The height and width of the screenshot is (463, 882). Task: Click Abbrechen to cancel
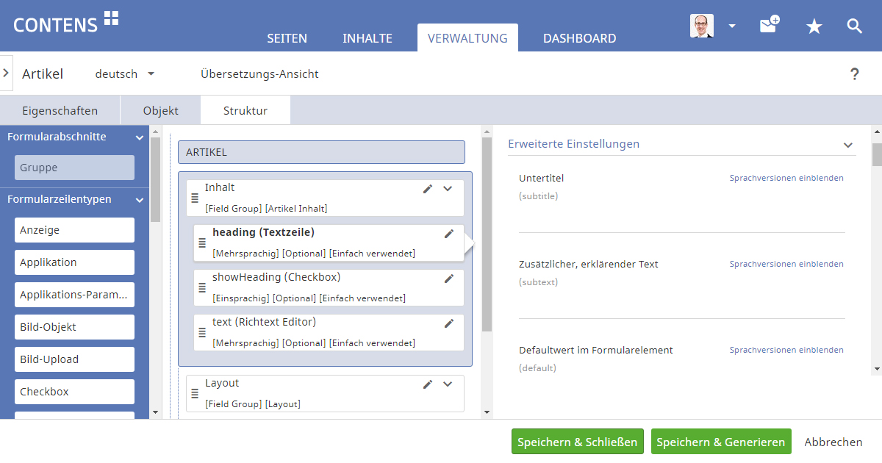click(833, 442)
